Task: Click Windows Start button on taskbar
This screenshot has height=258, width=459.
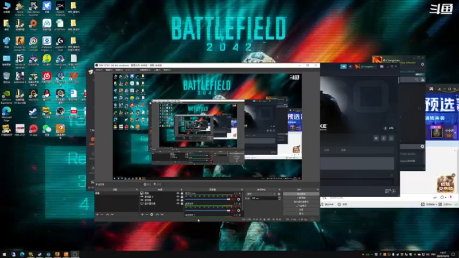Action: [x=4, y=254]
